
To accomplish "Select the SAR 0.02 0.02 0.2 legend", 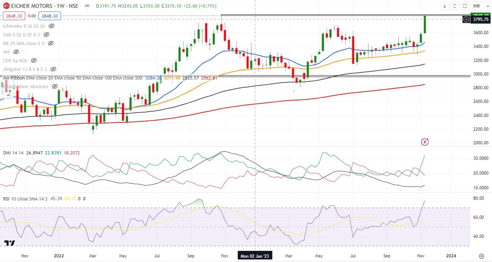I will click(22, 35).
